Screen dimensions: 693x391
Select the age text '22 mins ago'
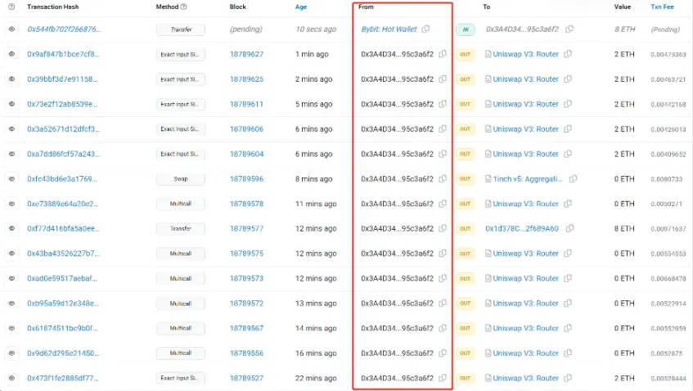[x=316, y=378]
